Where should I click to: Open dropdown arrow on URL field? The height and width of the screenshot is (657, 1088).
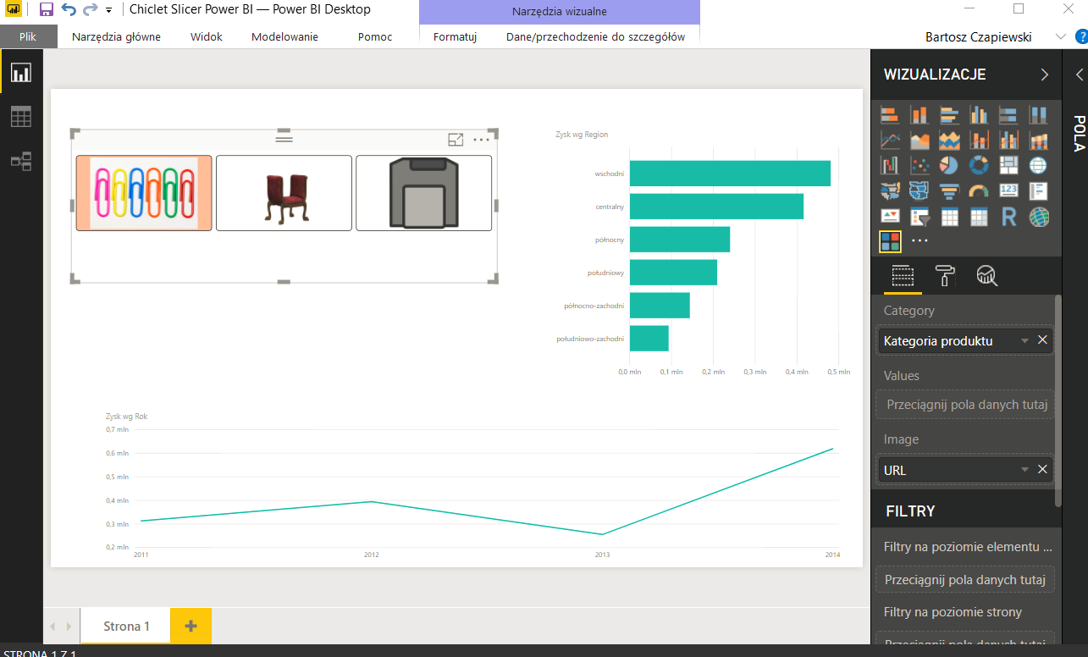click(x=1024, y=470)
